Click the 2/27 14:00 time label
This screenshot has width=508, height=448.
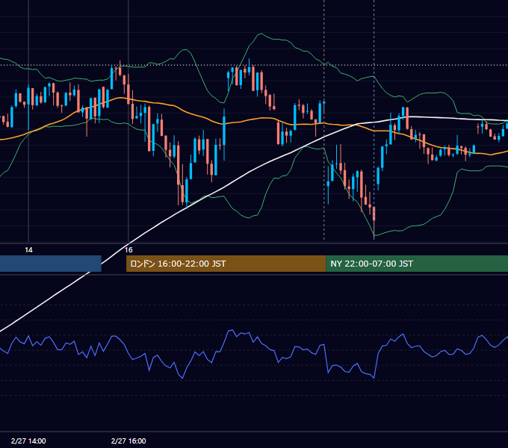coord(28,441)
